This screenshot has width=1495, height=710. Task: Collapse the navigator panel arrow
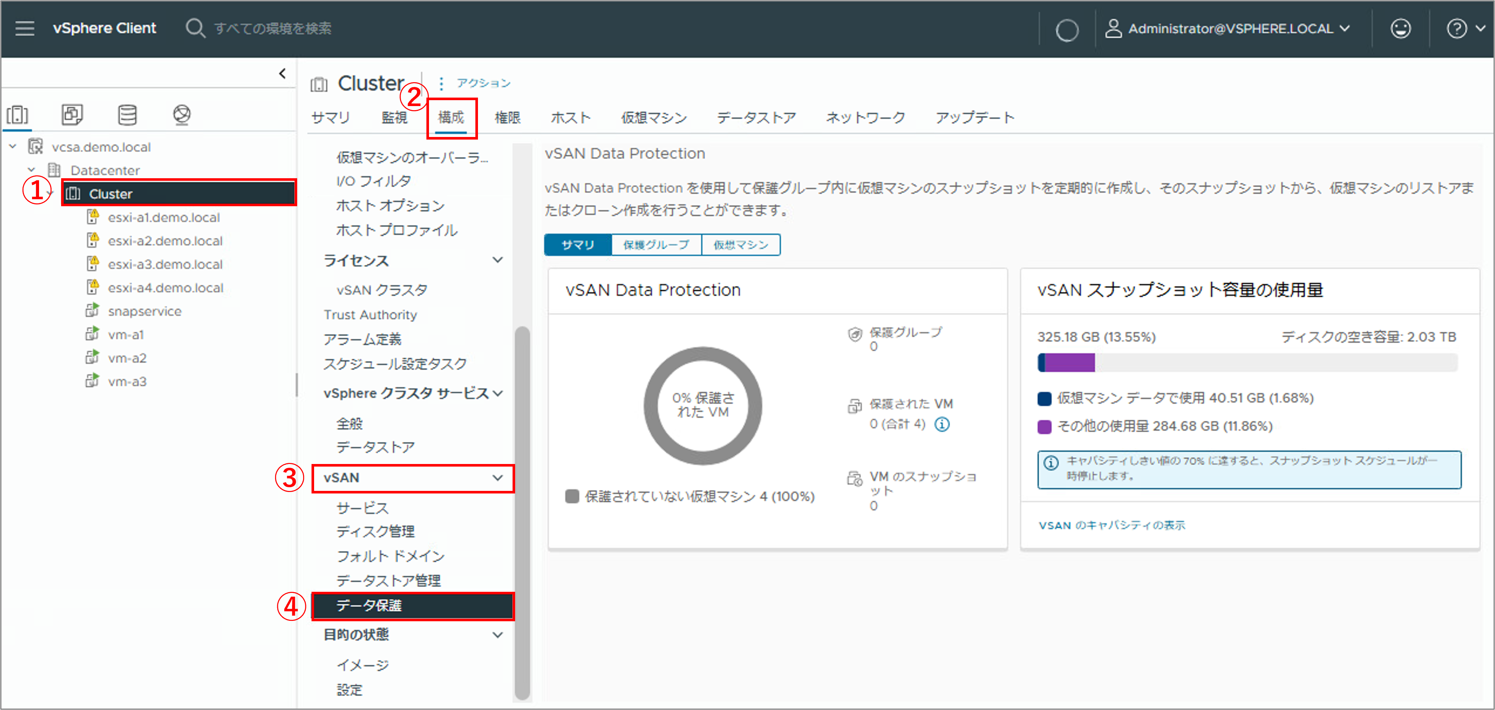tap(282, 73)
